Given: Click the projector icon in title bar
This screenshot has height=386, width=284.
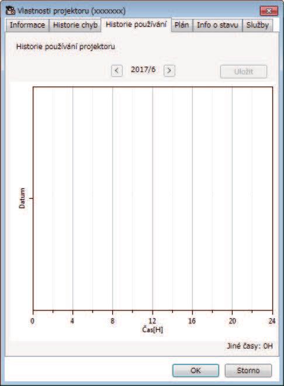Looking at the screenshot, I should [10, 11].
